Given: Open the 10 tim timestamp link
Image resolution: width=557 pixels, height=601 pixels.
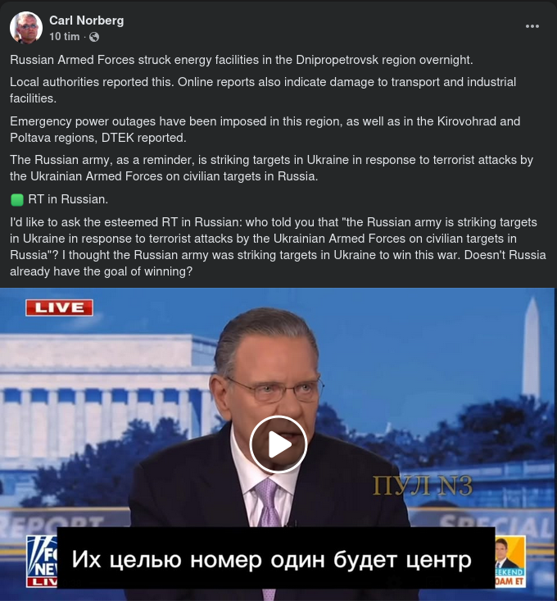Looking at the screenshot, I should tap(65, 37).
